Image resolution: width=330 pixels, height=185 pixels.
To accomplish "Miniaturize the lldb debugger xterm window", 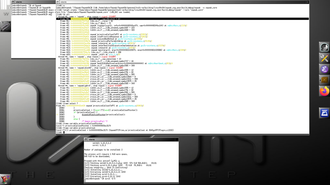I will [x=58, y=2].
